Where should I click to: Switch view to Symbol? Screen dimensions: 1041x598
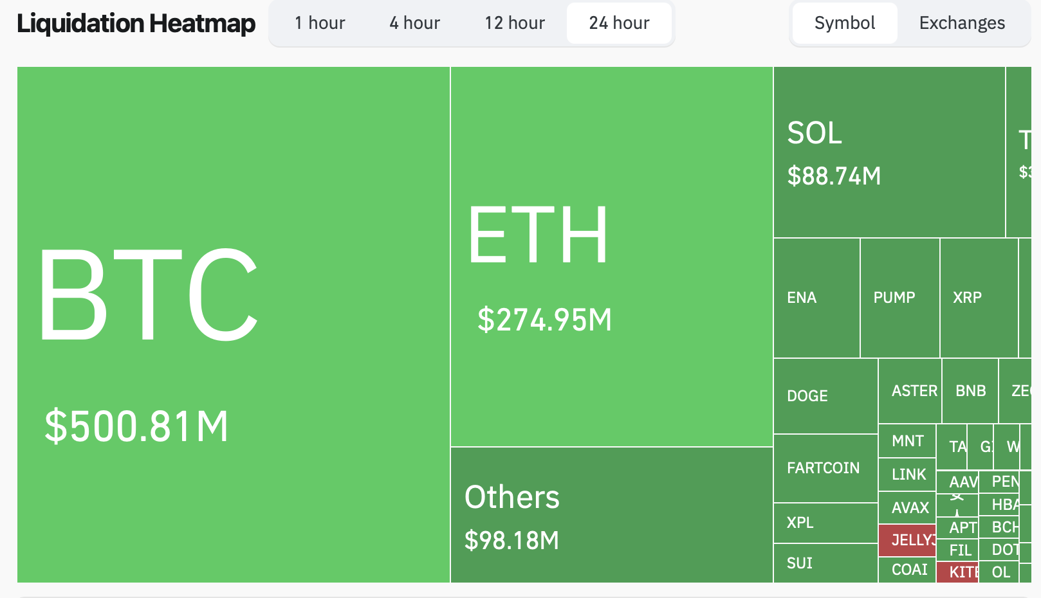(x=844, y=23)
